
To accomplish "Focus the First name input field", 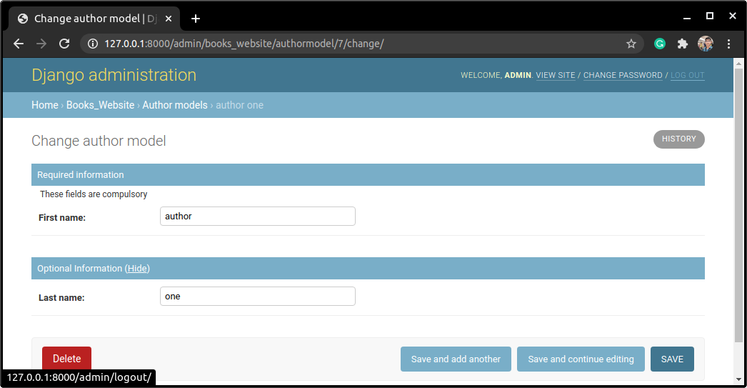I will coord(258,216).
